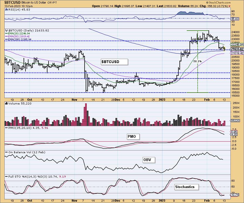Click the 5.96 PMO signal value tag
Screen dimensions: 244x203
tap(234, 132)
